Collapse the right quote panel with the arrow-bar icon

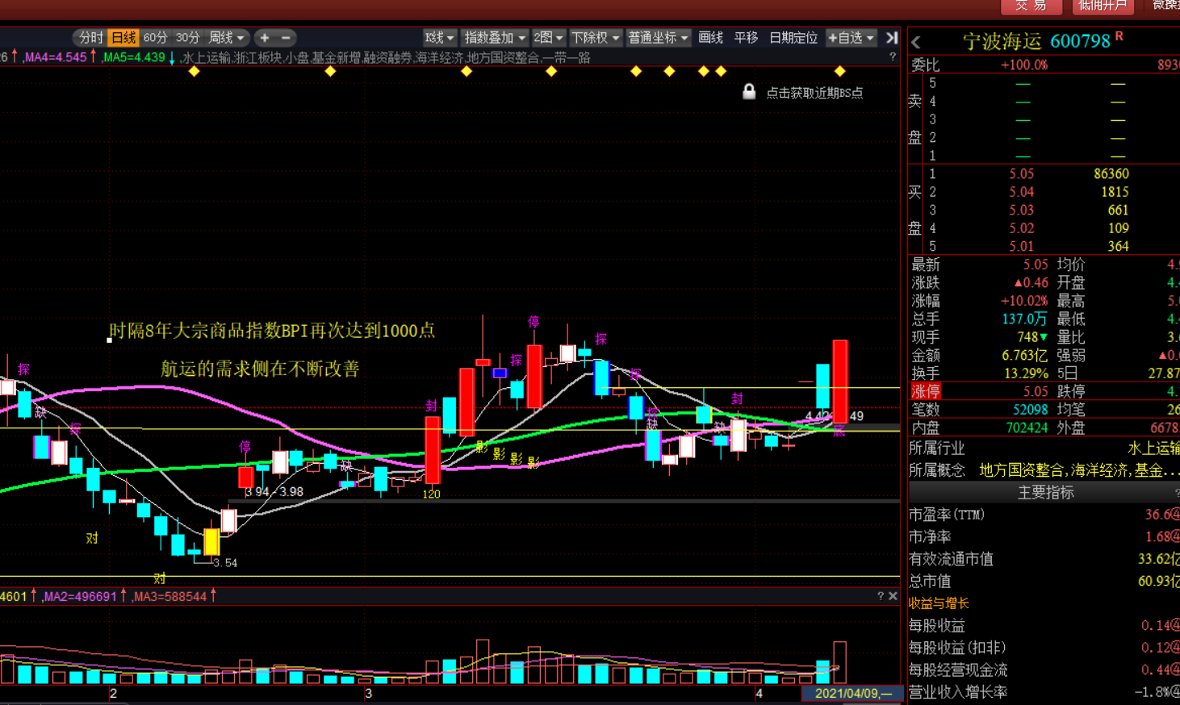click(x=891, y=38)
